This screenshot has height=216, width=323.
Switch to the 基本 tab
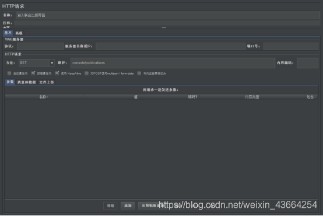coord(8,33)
